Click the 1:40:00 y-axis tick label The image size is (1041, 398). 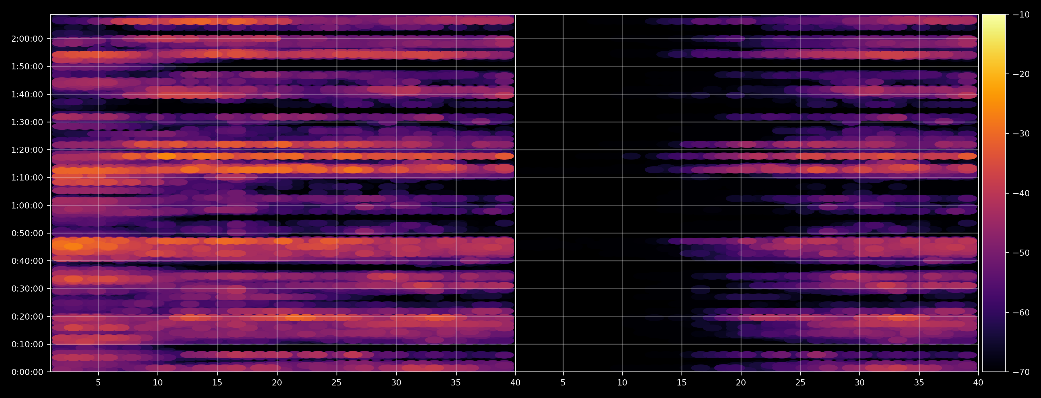pyautogui.click(x=27, y=94)
